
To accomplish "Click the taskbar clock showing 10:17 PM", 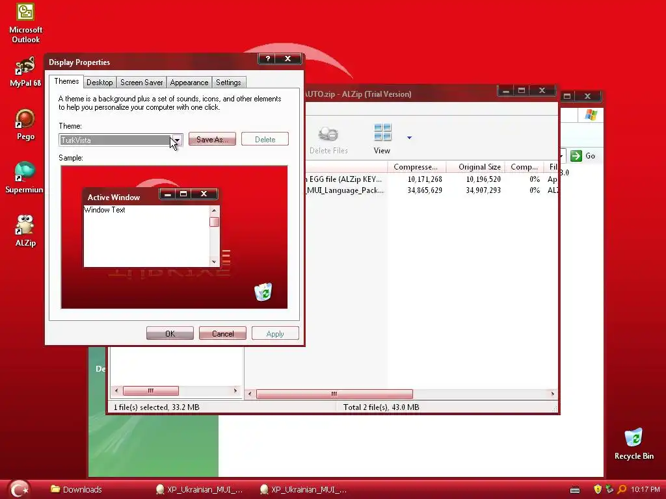I will click(645, 489).
